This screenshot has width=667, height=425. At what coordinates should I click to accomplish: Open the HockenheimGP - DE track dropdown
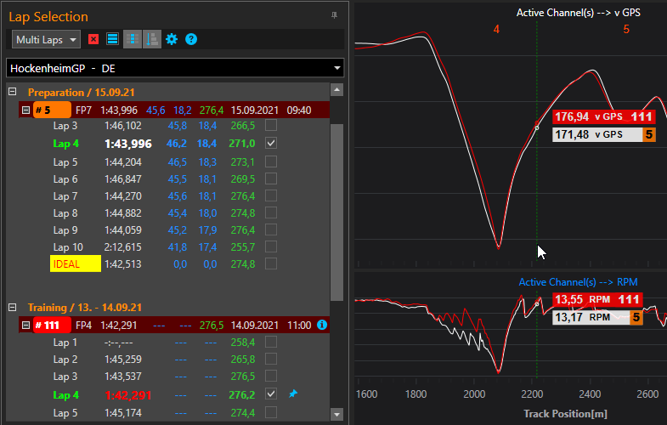tap(174, 68)
